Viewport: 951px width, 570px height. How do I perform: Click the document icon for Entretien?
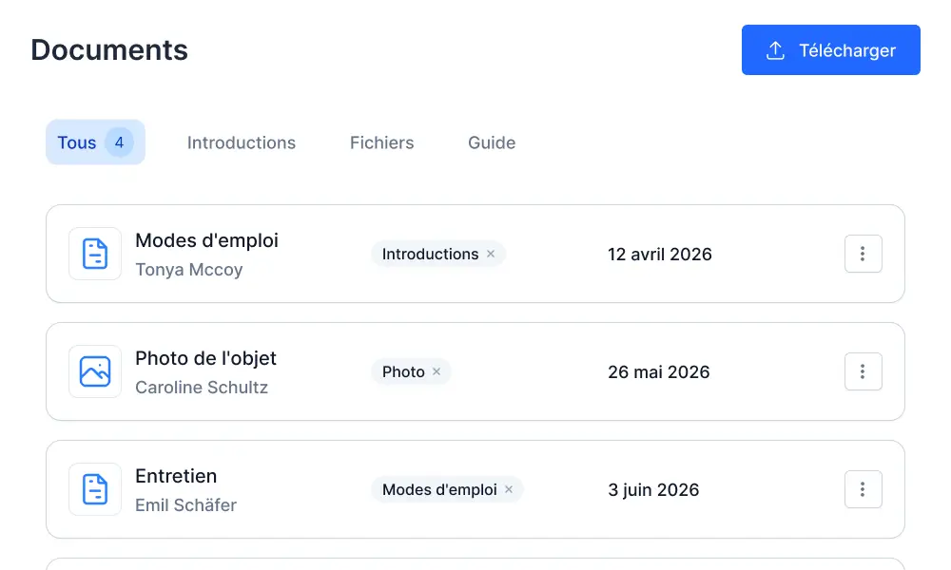click(95, 489)
